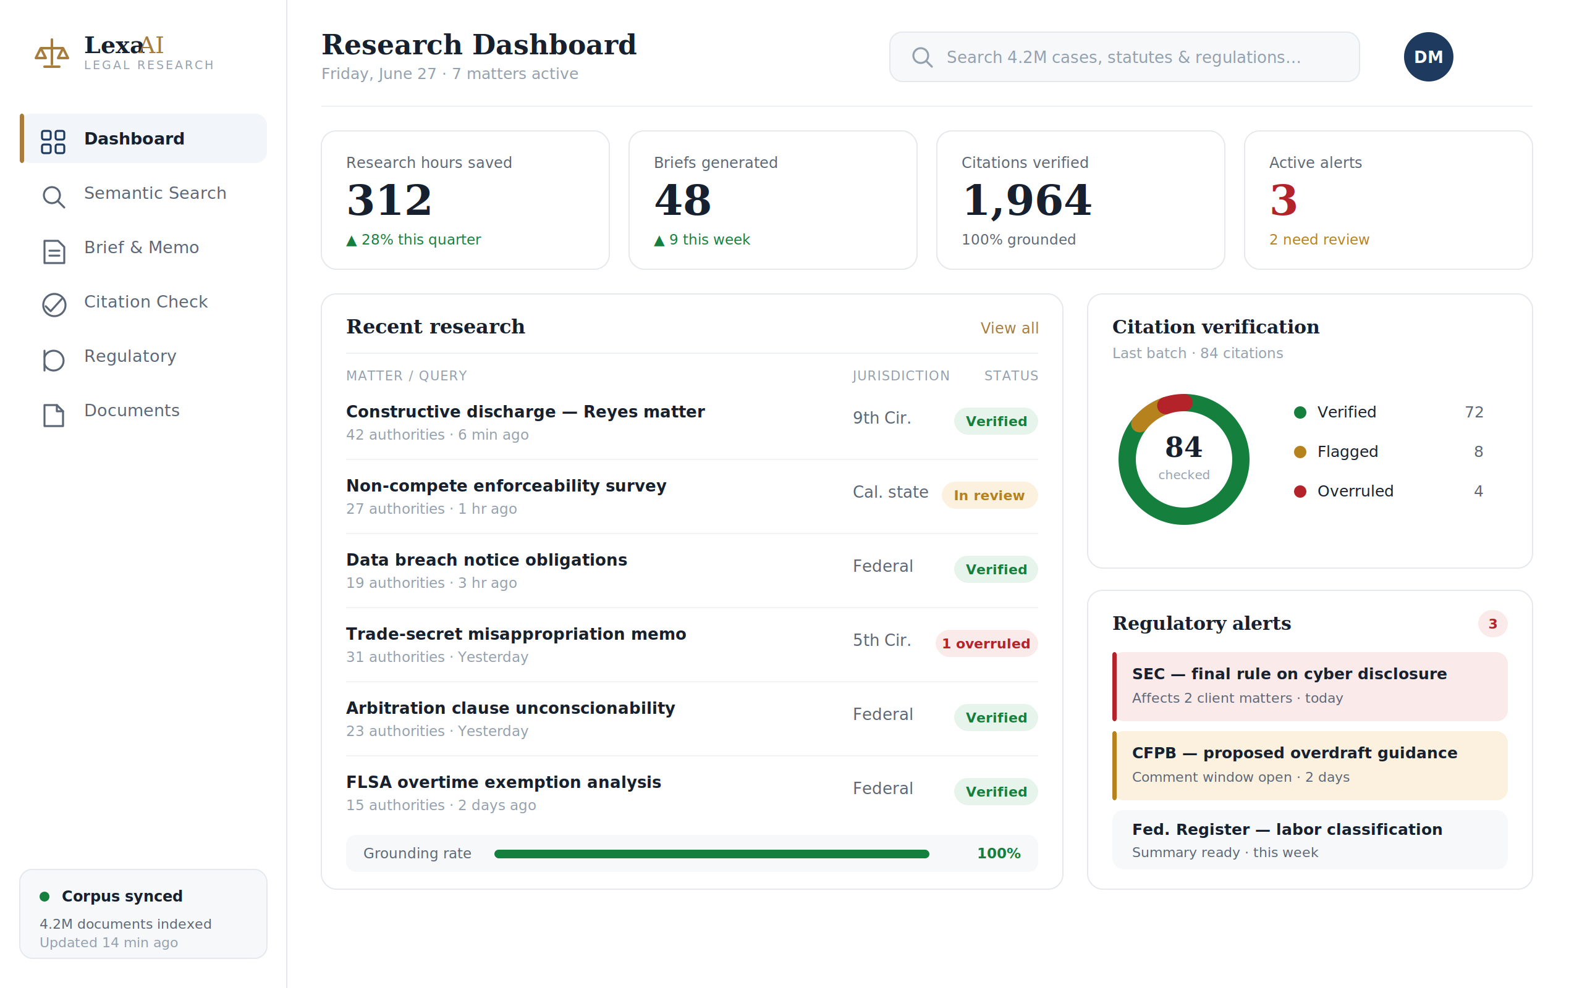Image resolution: width=1582 pixels, height=988 pixels.
Task: Click the citation donut chart
Action: click(x=1183, y=459)
